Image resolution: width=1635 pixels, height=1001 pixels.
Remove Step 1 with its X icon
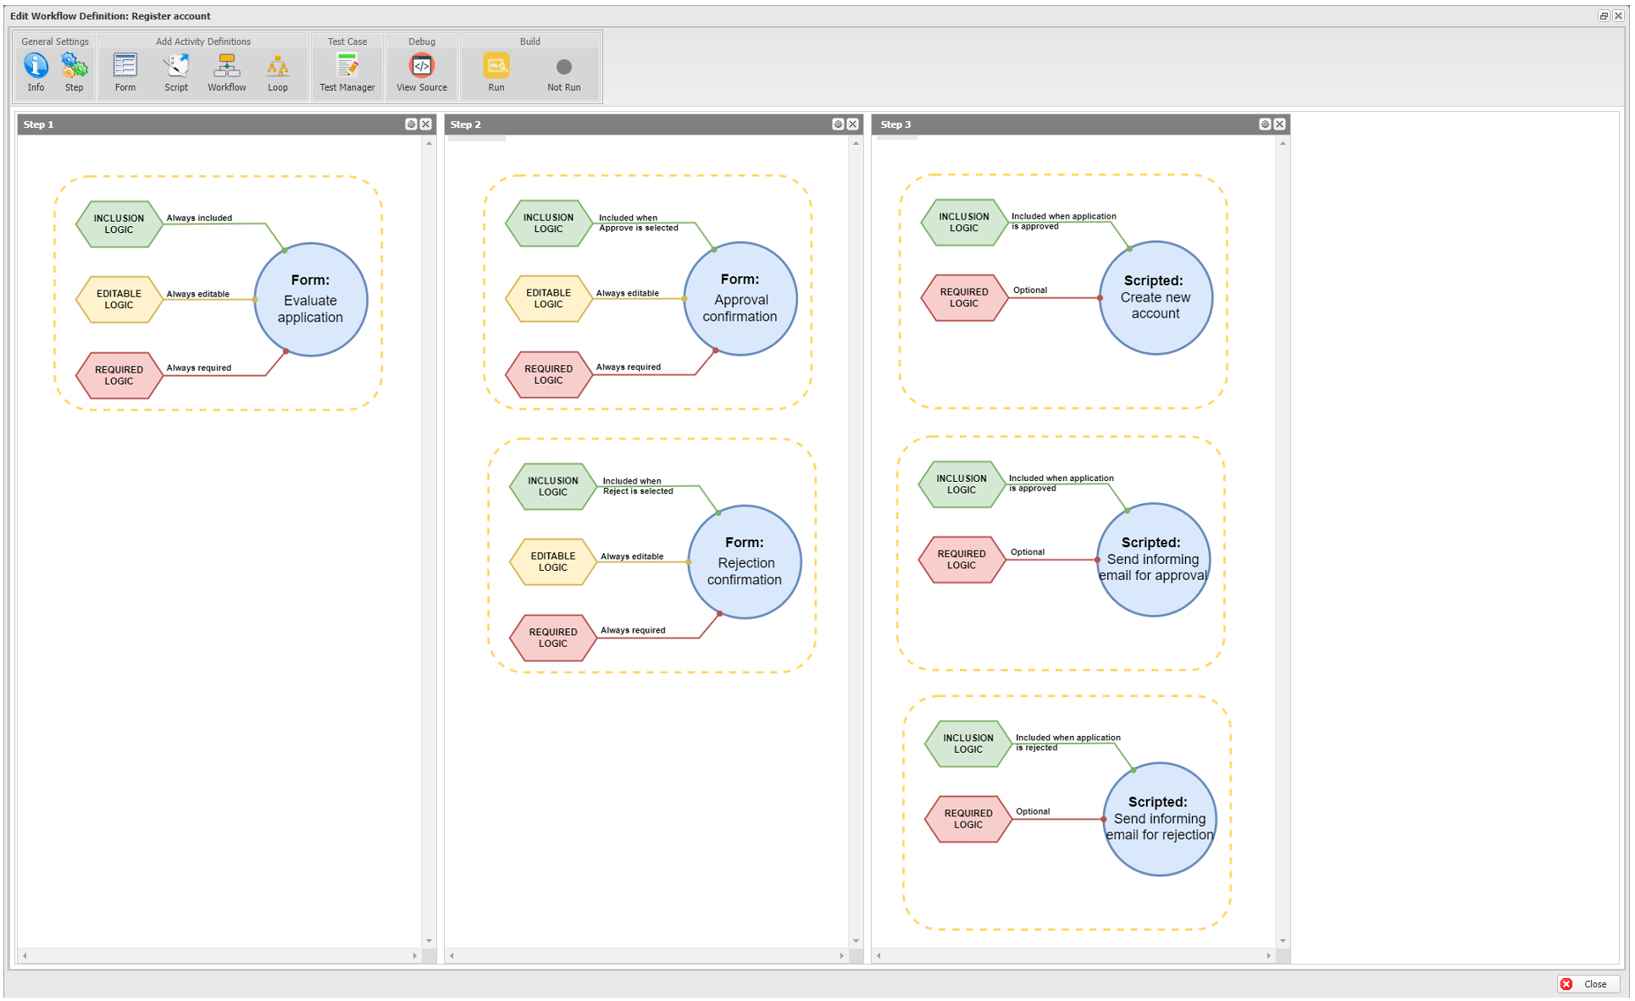pyautogui.click(x=426, y=124)
